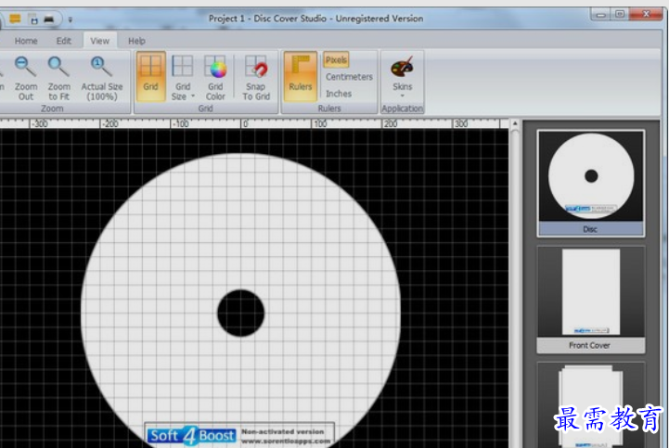Click the Zoom to Fit icon

(x=58, y=67)
